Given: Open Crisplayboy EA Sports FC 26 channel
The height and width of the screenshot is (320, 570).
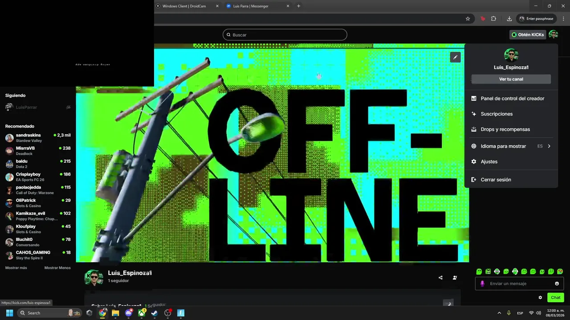Looking at the screenshot, I should click(x=38, y=177).
